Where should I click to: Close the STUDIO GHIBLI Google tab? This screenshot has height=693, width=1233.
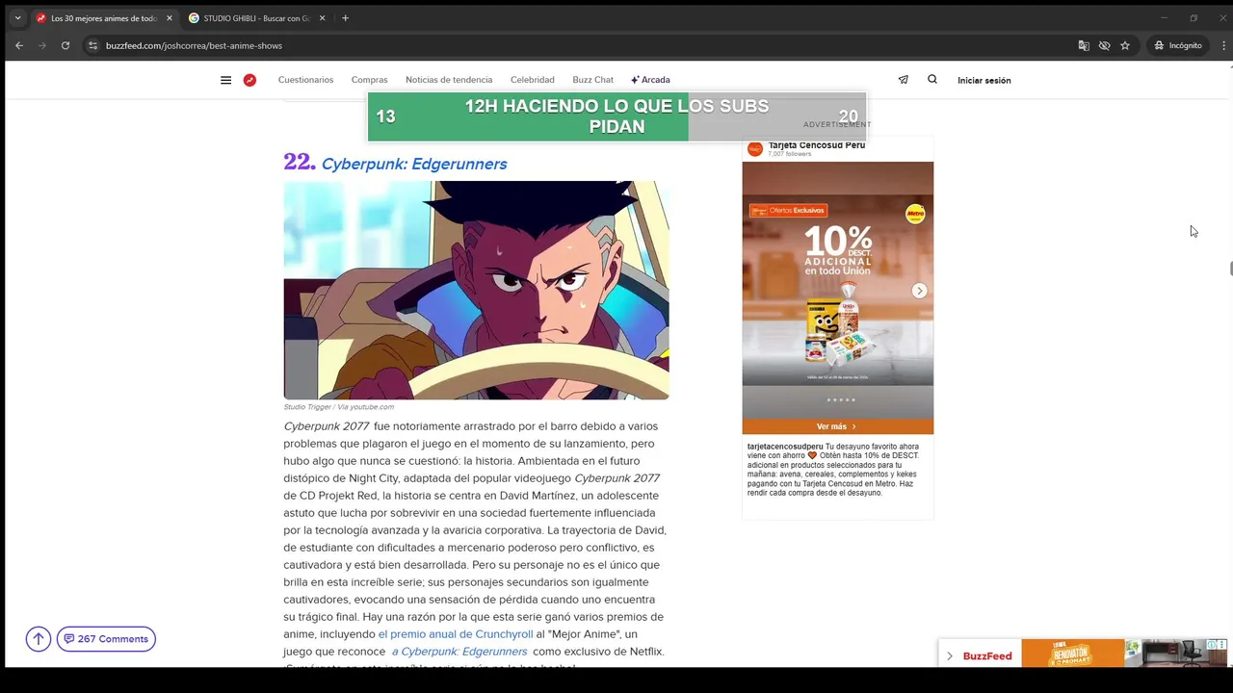pyautogui.click(x=322, y=17)
